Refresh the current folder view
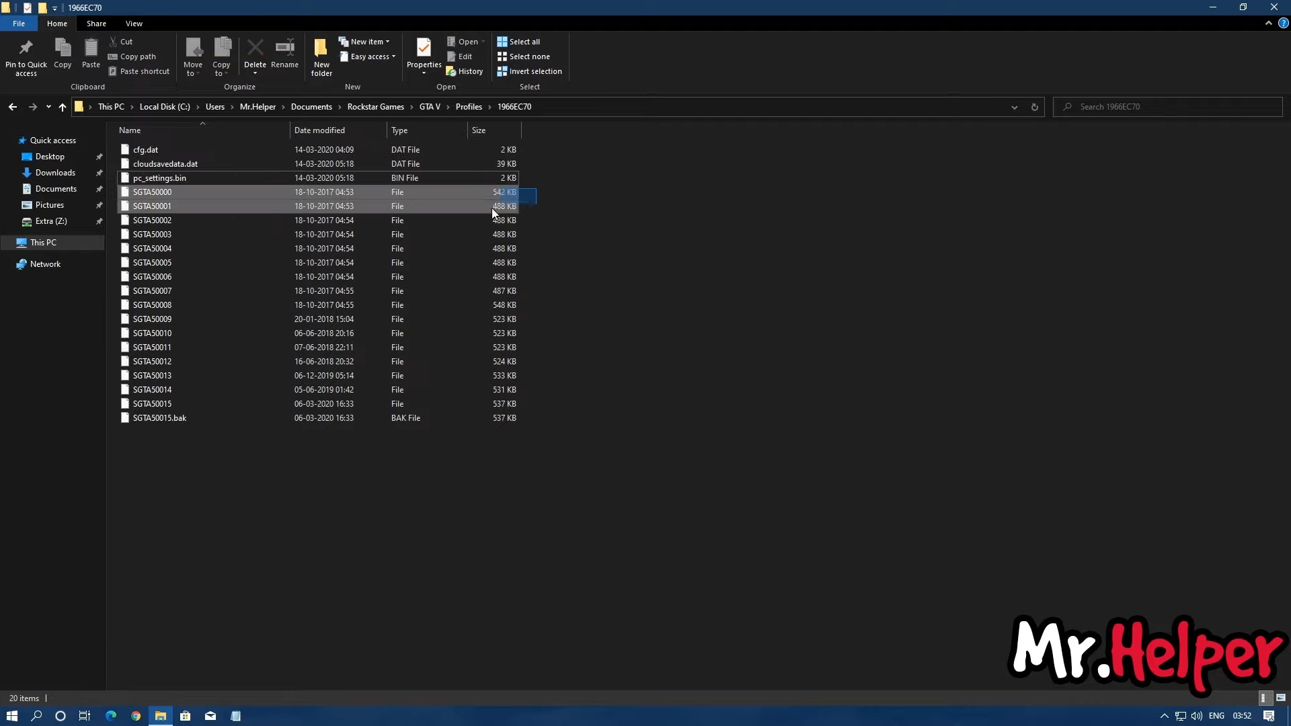The height and width of the screenshot is (726, 1291). pos(1034,107)
